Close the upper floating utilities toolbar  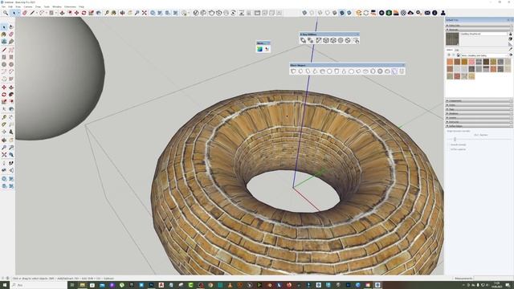pos(357,34)
